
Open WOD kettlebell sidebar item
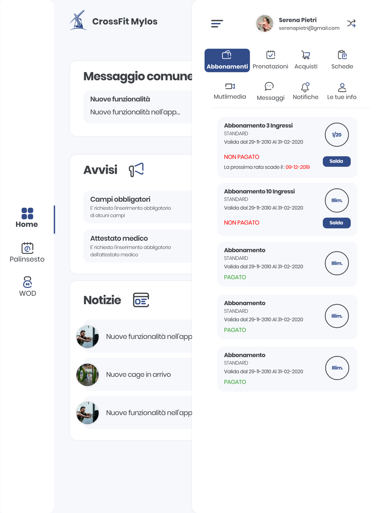click(27, 287)
